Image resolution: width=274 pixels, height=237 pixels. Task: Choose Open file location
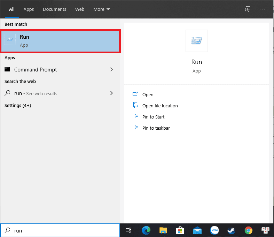click(160, 106)
